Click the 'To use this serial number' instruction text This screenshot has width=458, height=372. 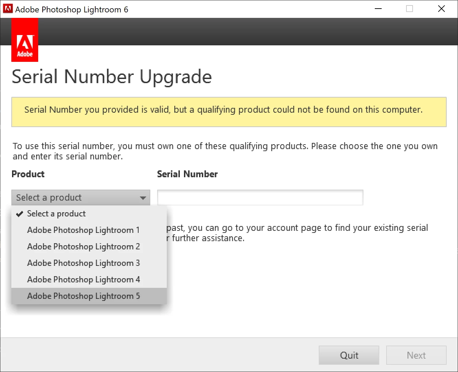tap(225, 151)
